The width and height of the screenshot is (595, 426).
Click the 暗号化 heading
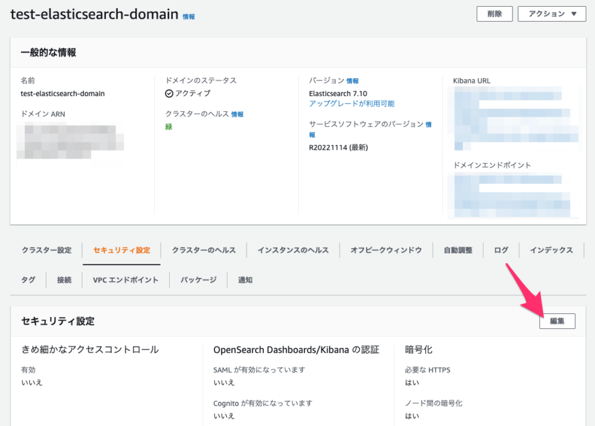coord(418,349)
